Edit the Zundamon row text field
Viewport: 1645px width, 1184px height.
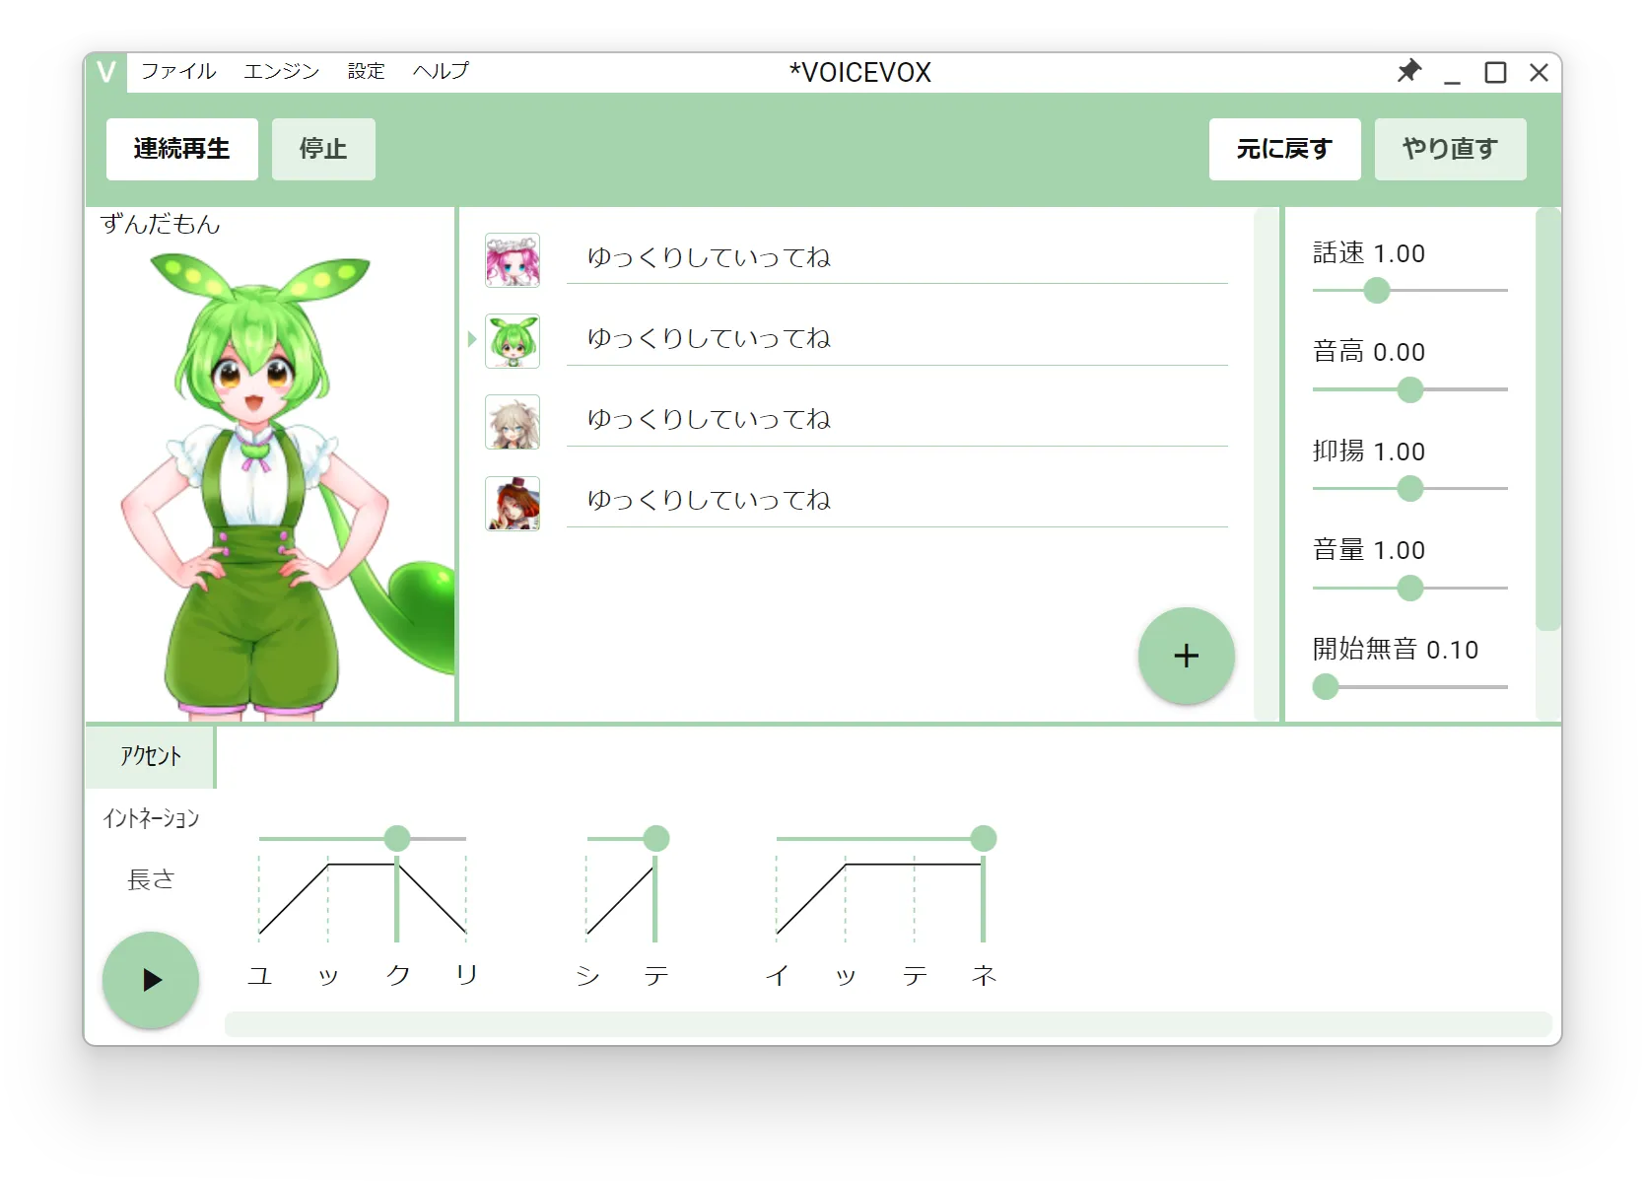897,338
